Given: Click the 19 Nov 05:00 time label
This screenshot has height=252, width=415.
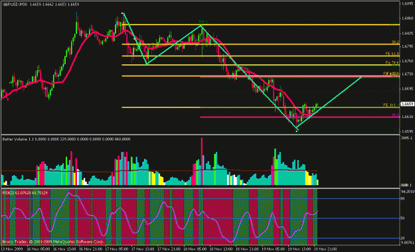Looking at the screenshot, I should point(273,249).
